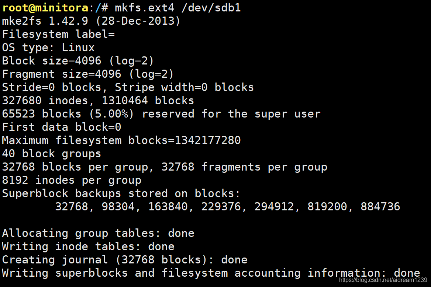Screen dimensions: 431x287
Task: Click the '1310464 blocks' text
Action: [148, 101]
